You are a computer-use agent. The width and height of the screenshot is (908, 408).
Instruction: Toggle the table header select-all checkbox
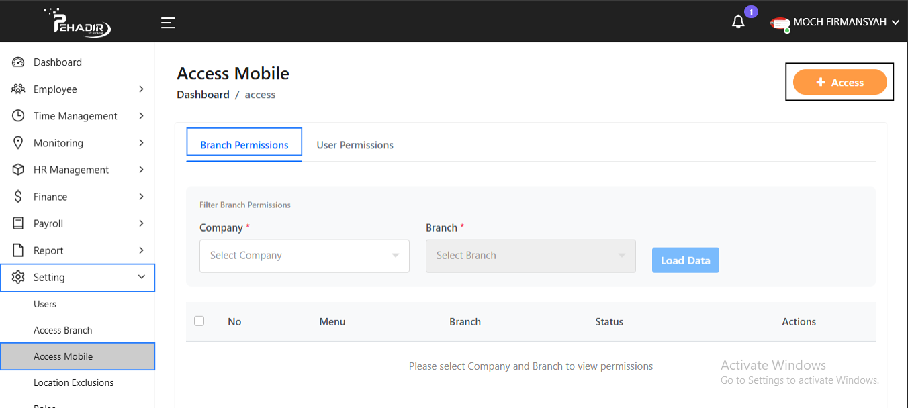(199, 321)
